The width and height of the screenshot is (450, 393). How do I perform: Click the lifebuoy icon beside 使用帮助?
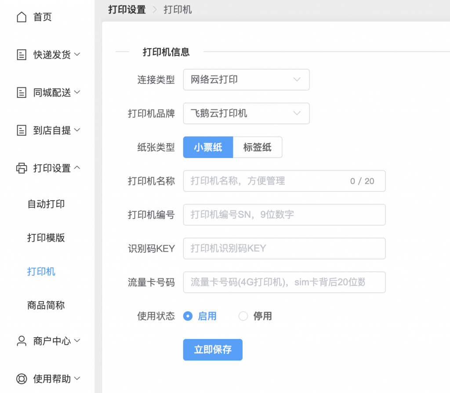tap(21, 379)
